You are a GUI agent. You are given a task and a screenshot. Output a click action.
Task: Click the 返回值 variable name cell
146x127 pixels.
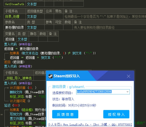10,39
